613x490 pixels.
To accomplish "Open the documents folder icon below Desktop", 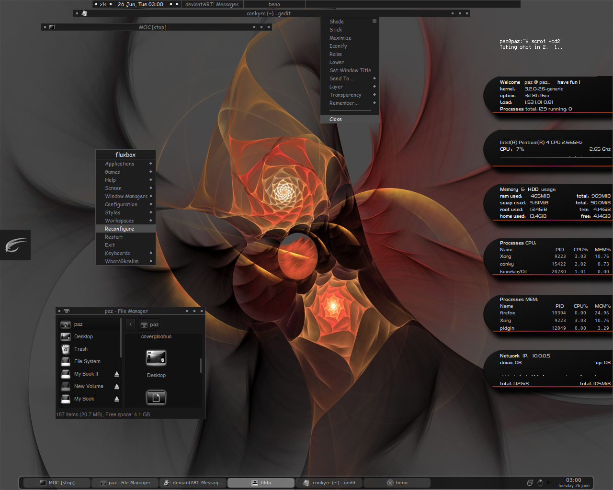I will tap(156, 398).
